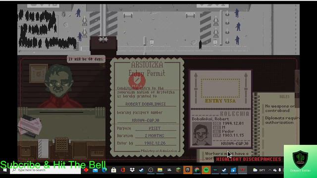Select name ROBERT DOBALINKSI on the Entry Permit
Screen dimensions: 317x178
point(146,104)
